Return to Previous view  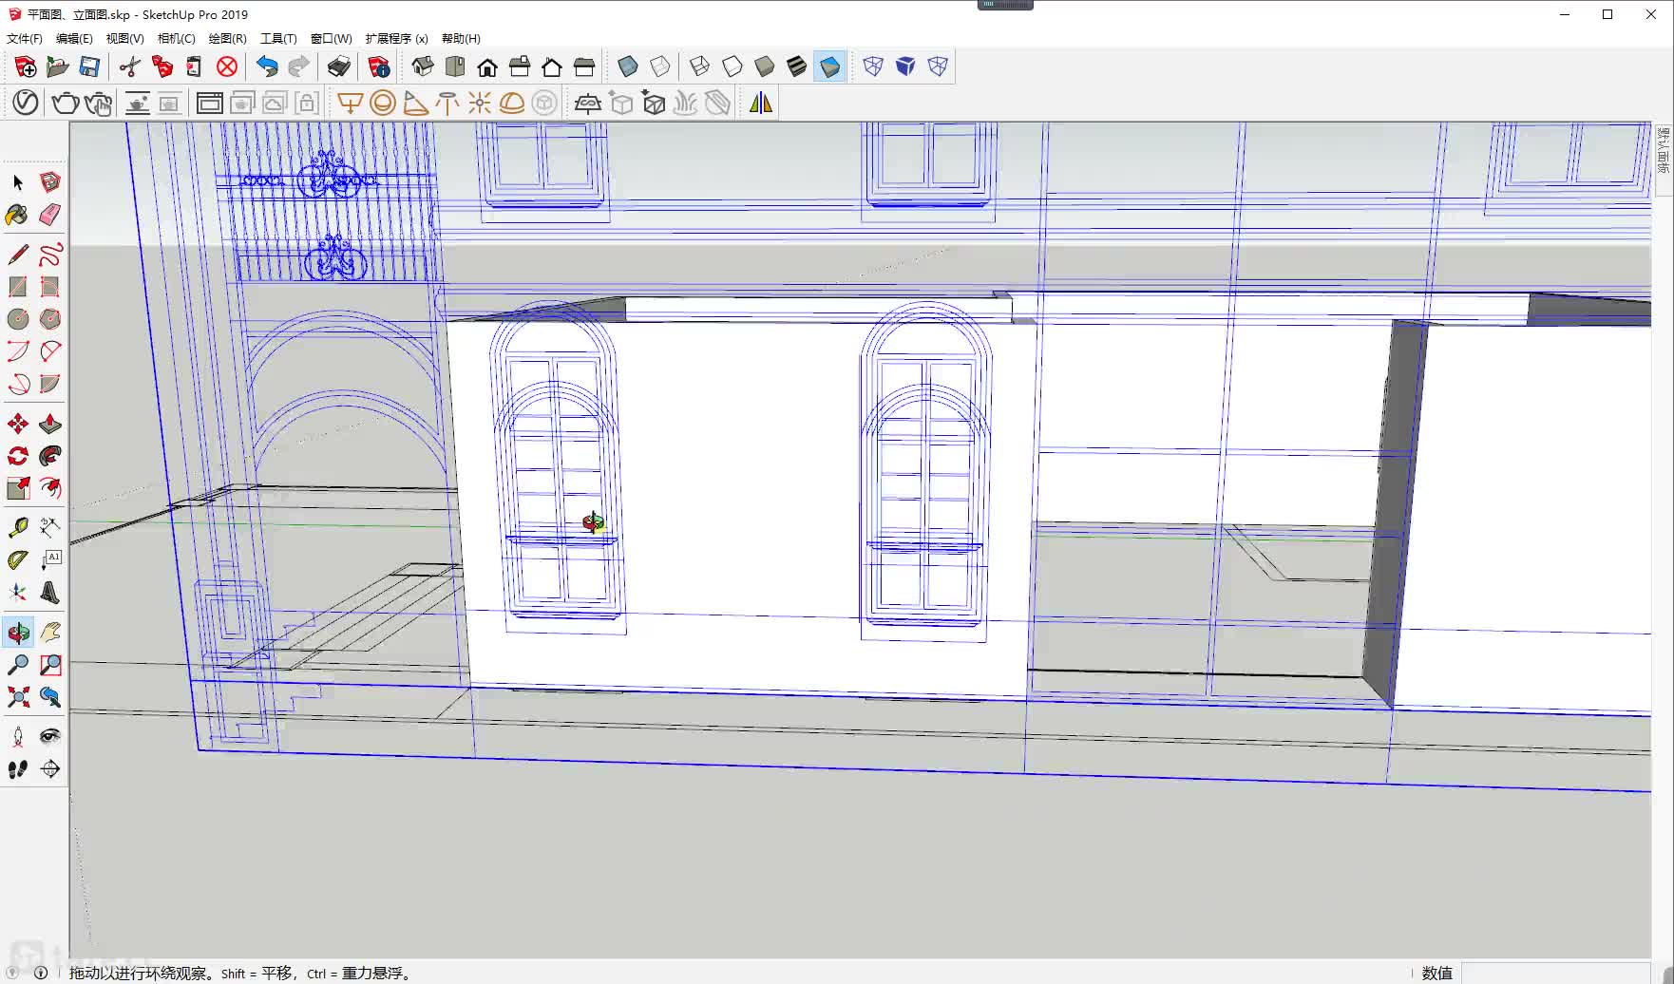(x=50, y=697)
